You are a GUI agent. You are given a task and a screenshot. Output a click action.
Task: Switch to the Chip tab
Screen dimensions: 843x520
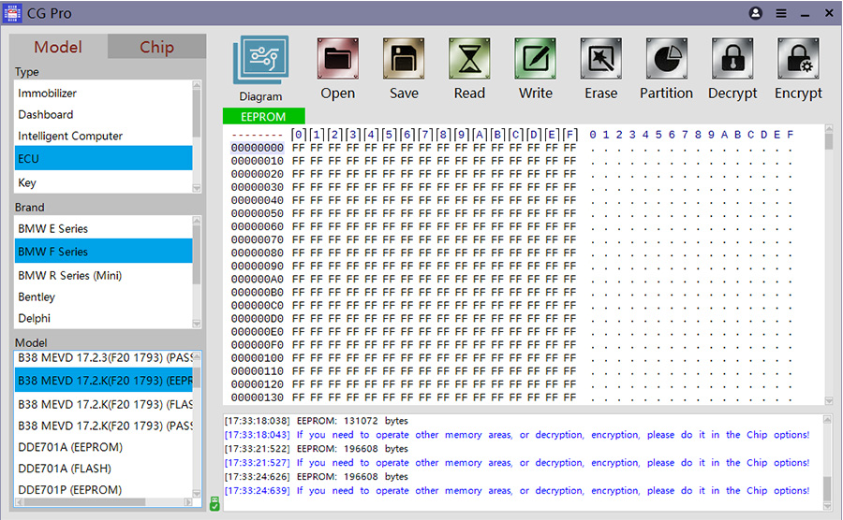coord(156,48)
